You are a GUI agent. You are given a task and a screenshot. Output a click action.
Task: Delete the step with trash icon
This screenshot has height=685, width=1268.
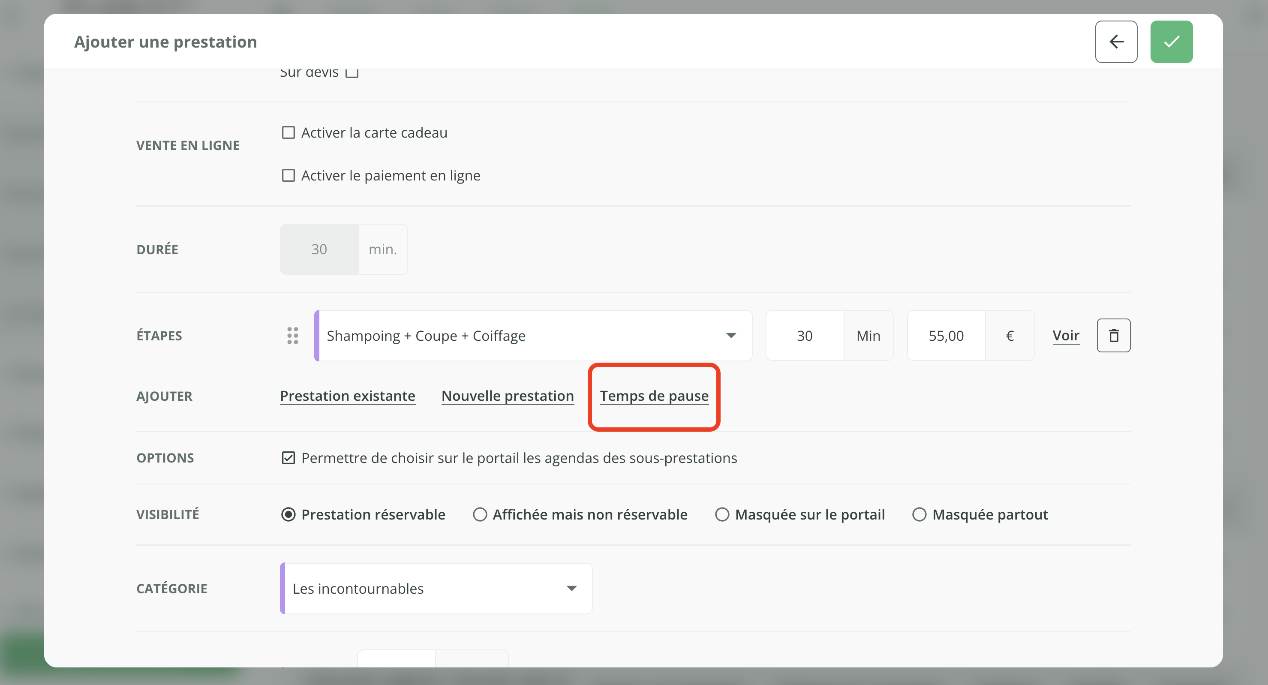pyautogui.click(x=1113, y=336)
